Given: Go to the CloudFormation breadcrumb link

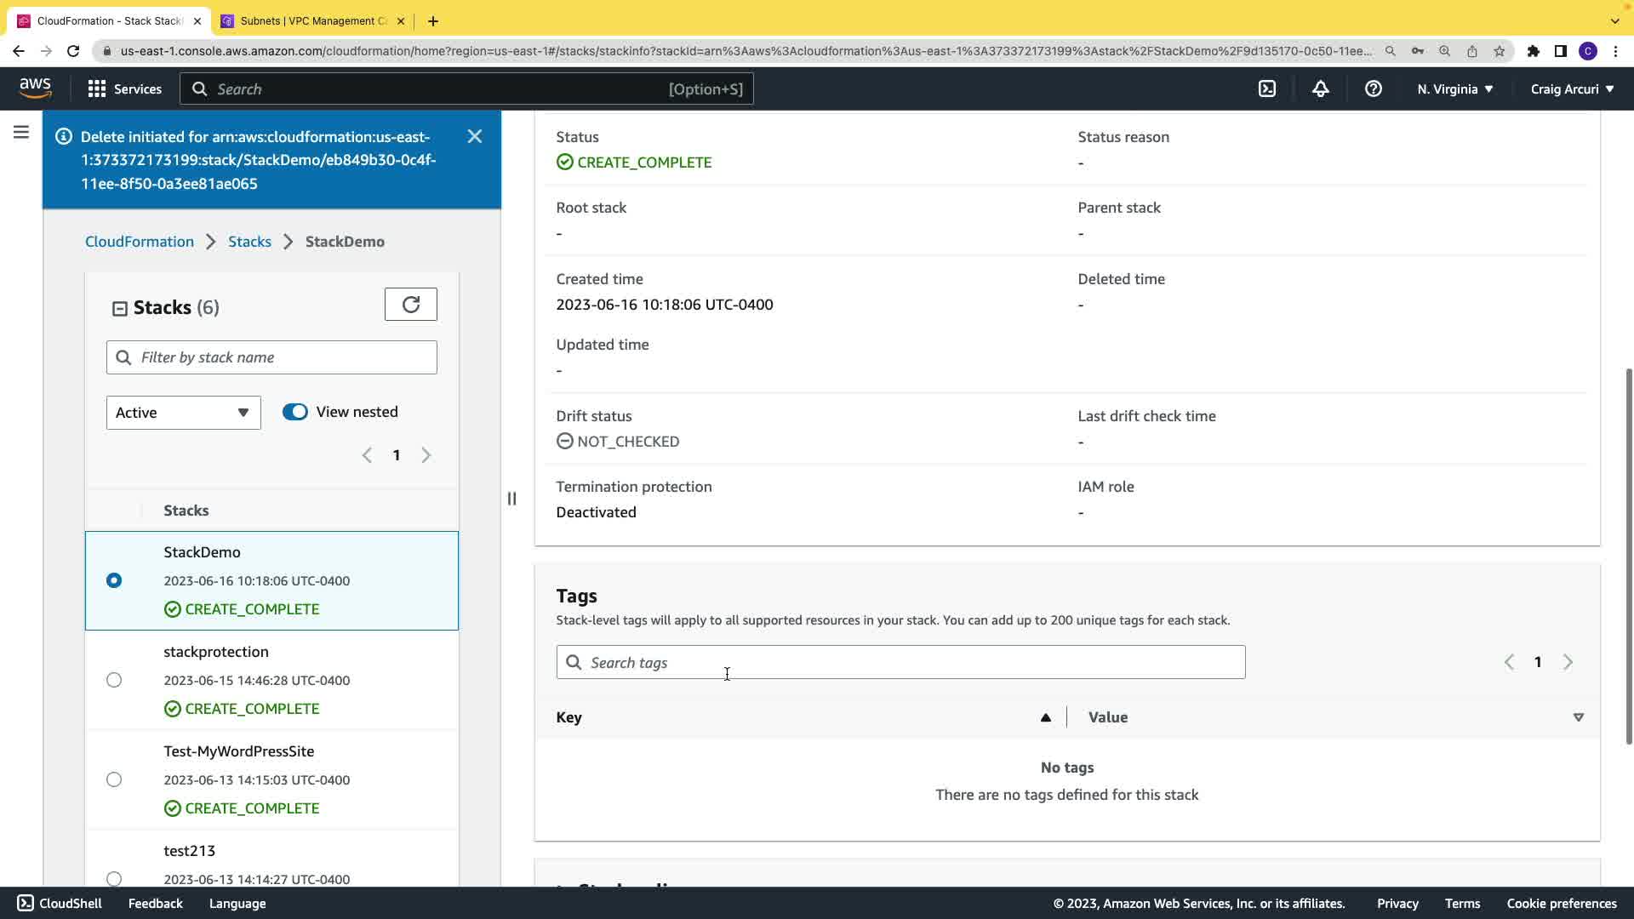Looking at the screenshot, I should tap(140, 242).
